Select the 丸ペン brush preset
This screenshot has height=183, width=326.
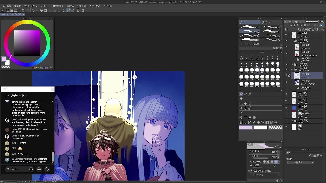(250, 32)
